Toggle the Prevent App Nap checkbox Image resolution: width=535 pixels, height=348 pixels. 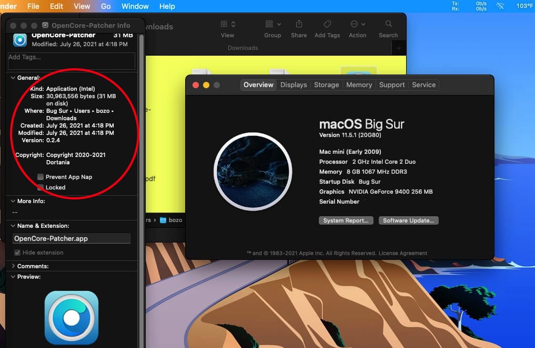point(41,177)
